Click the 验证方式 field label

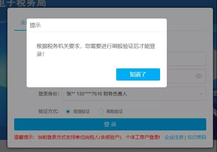coord(49,111)
